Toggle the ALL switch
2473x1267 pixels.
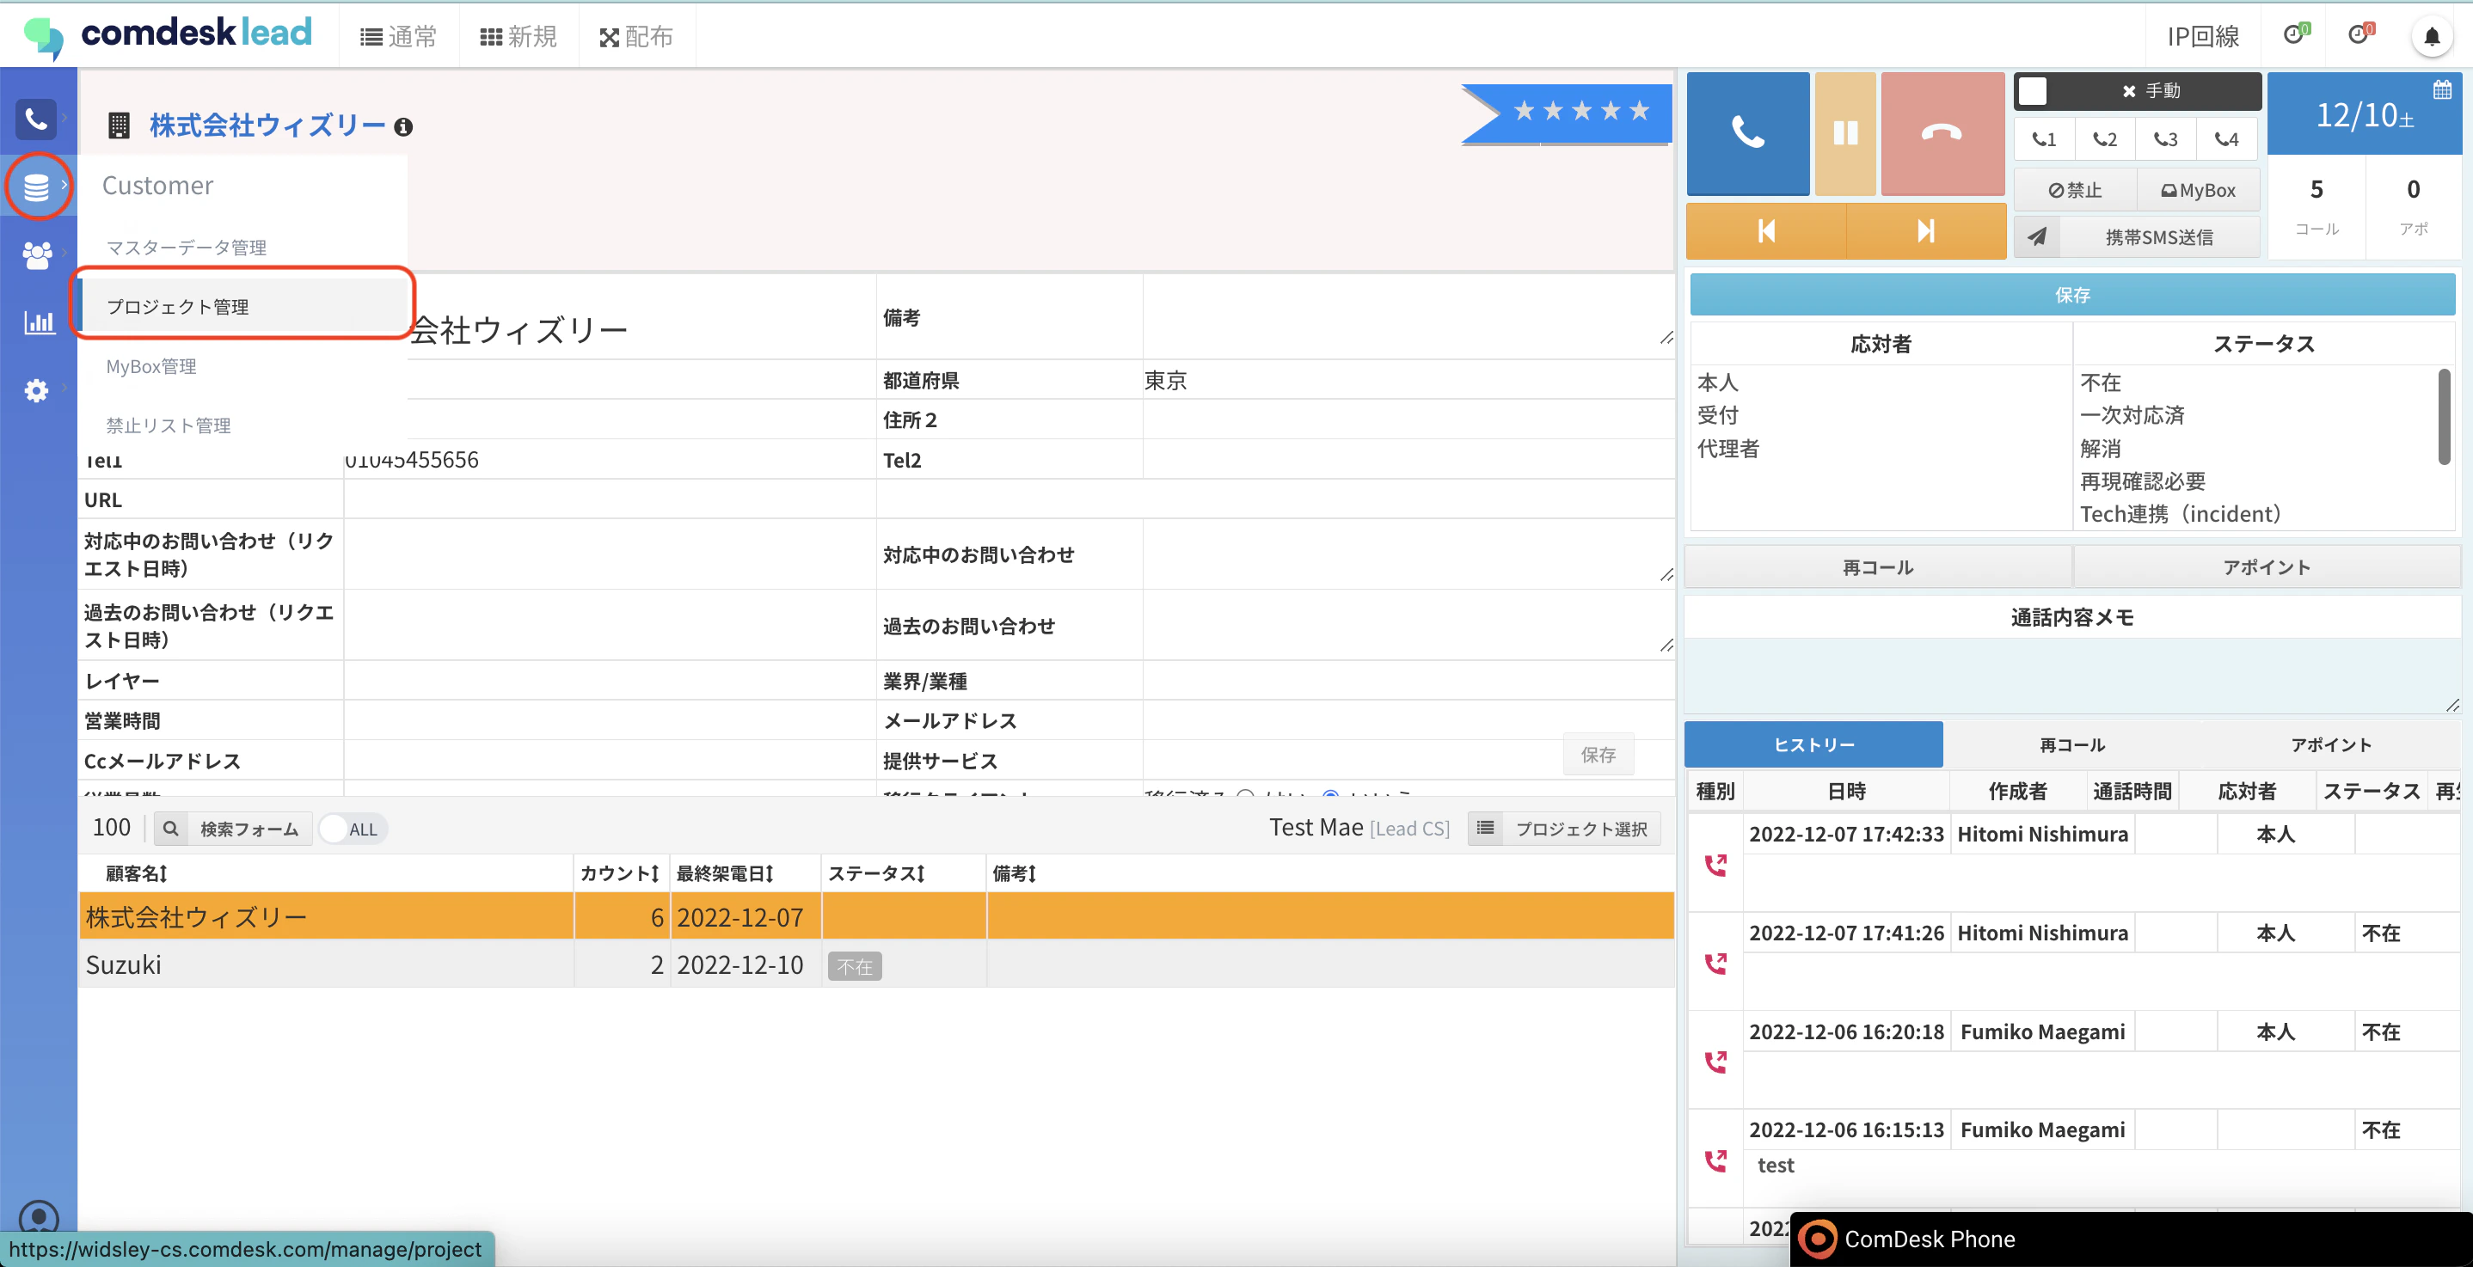(352, 829)
